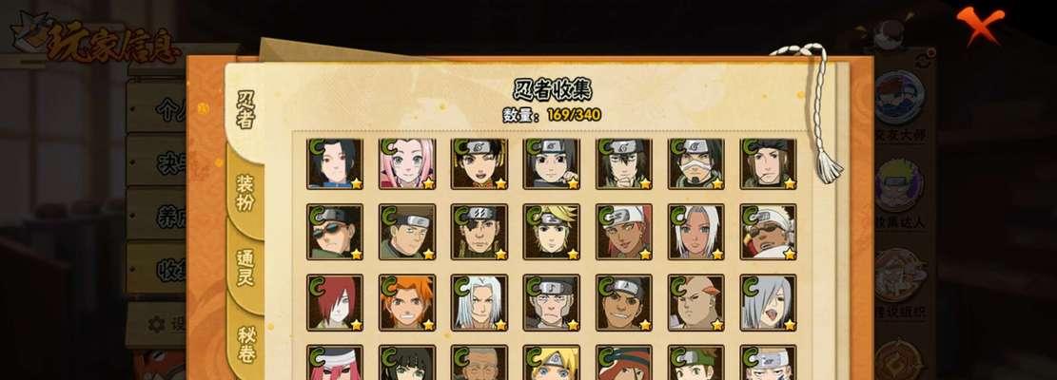Select the pink-haired Sakura ninja portrait

(x=407, y=163)
